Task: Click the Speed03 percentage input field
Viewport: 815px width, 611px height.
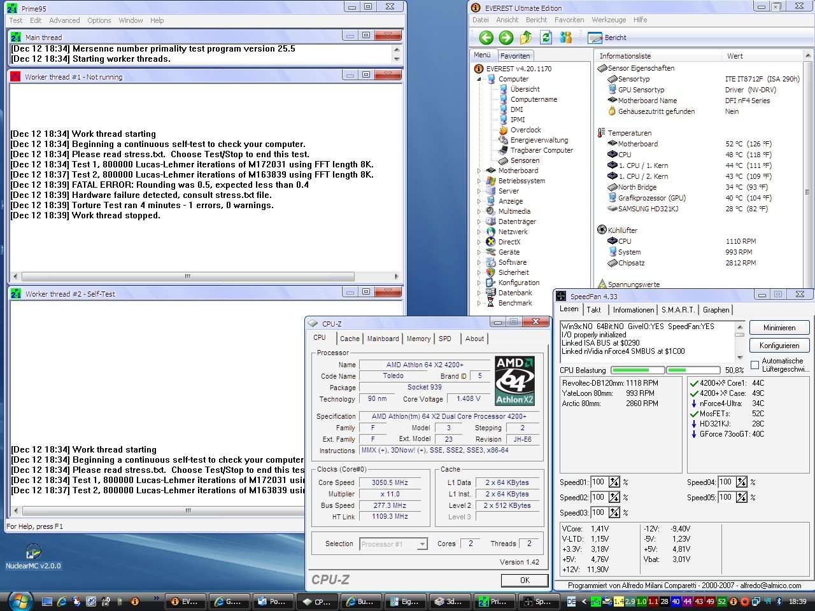Action: click(x=598, y=512)
